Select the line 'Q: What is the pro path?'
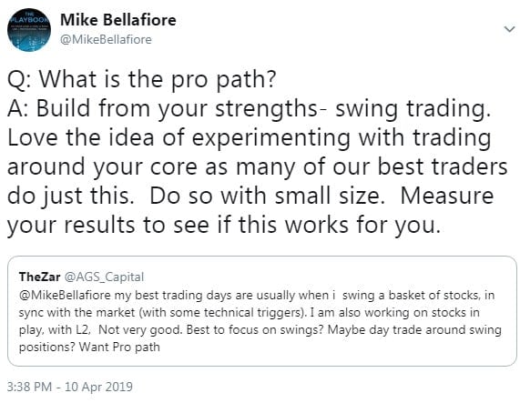Viewport: 520px width, 403px height. pyautogui.click(x=141, y=80)
